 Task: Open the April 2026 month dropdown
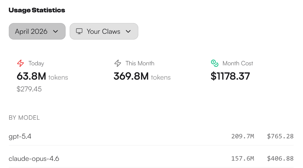point(37,31)
